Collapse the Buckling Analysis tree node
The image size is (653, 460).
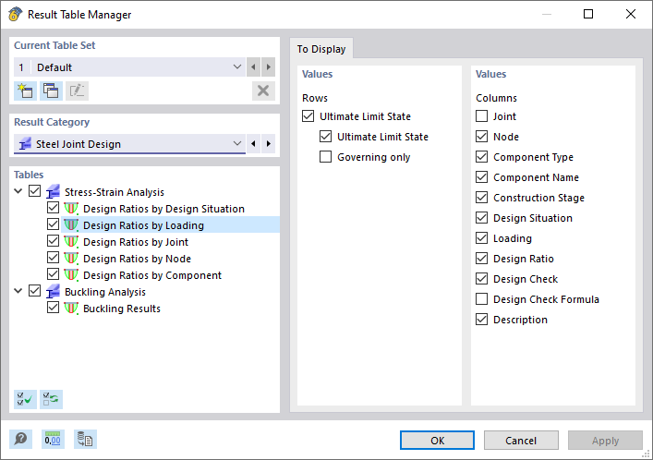(x=19, y=292)
